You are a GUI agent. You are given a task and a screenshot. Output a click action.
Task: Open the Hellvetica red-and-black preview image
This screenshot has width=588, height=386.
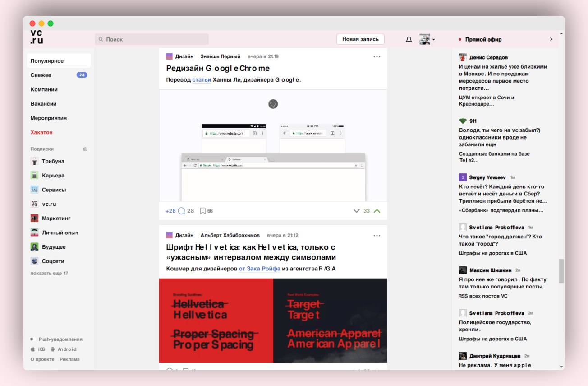click(273, 321)
